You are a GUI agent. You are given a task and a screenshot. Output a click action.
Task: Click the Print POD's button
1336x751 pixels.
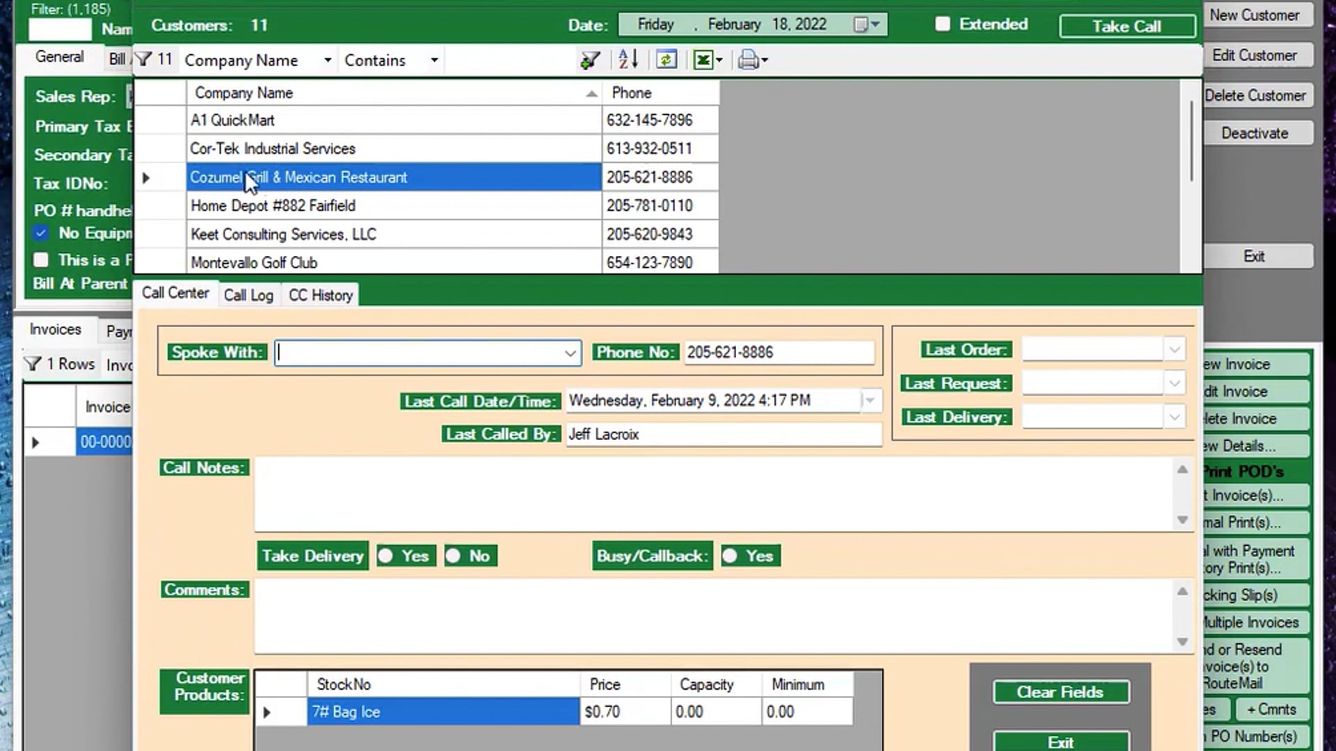[x=1246, y=471]
